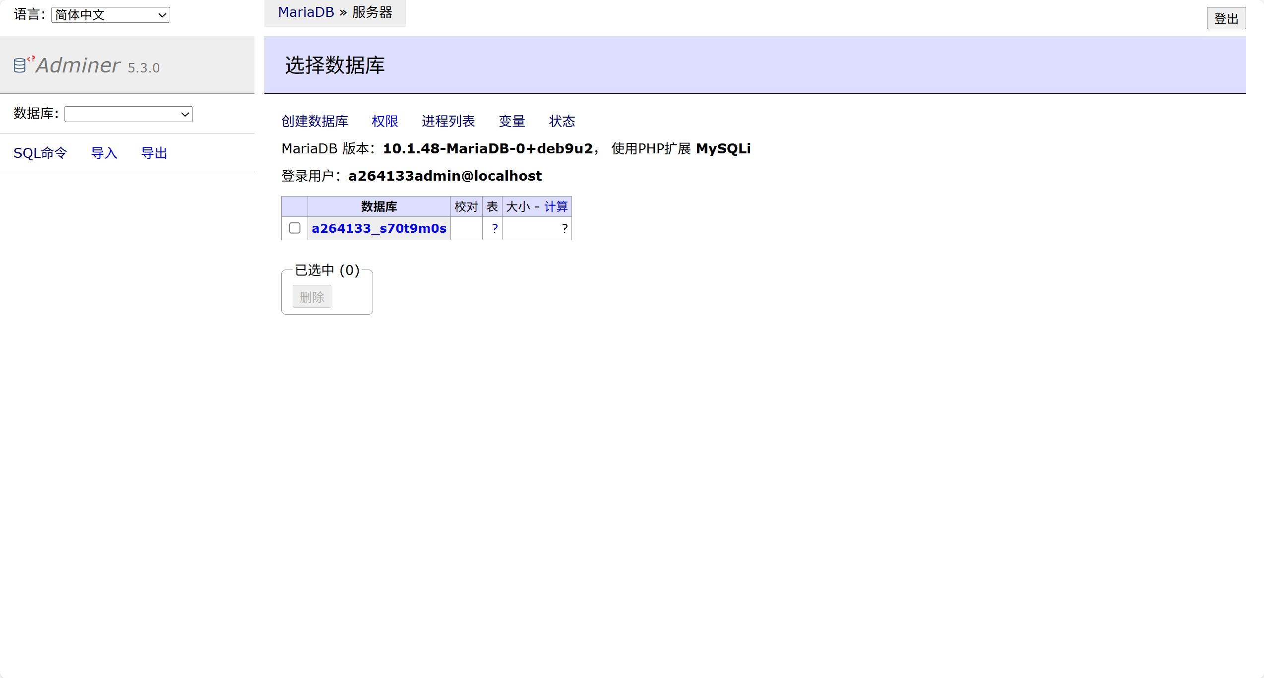This screenshot has width=1264, height=678.
Task: Open the 导入 import page
Action: tap(104, 153)
